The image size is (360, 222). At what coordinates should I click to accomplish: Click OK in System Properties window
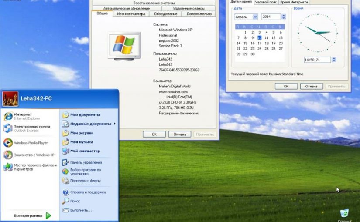click(154, 134)
